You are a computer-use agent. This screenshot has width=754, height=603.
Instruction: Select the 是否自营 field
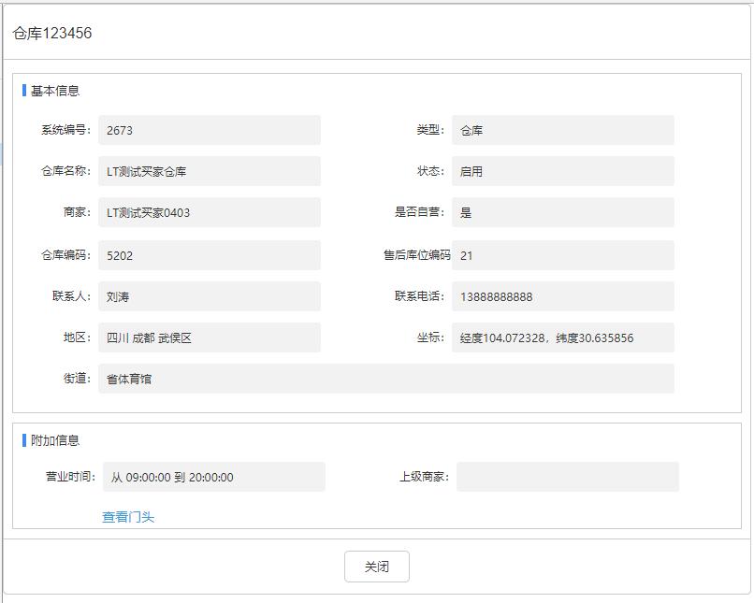point(562,212)
